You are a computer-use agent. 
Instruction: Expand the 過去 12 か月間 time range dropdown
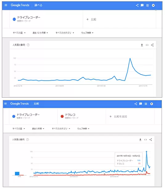click(40, 33)
